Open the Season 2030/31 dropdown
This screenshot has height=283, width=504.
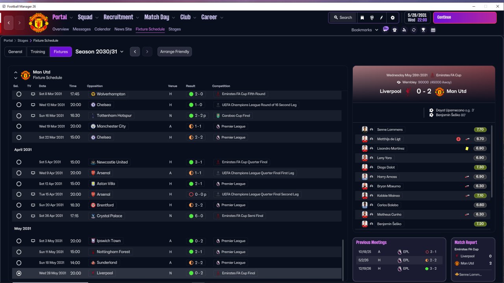click(99, 51)
